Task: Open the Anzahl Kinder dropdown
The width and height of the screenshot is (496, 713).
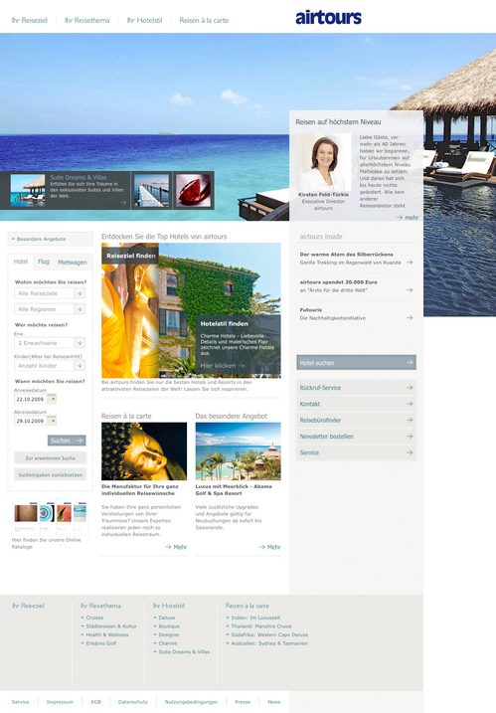Action: tap(80, 366)
